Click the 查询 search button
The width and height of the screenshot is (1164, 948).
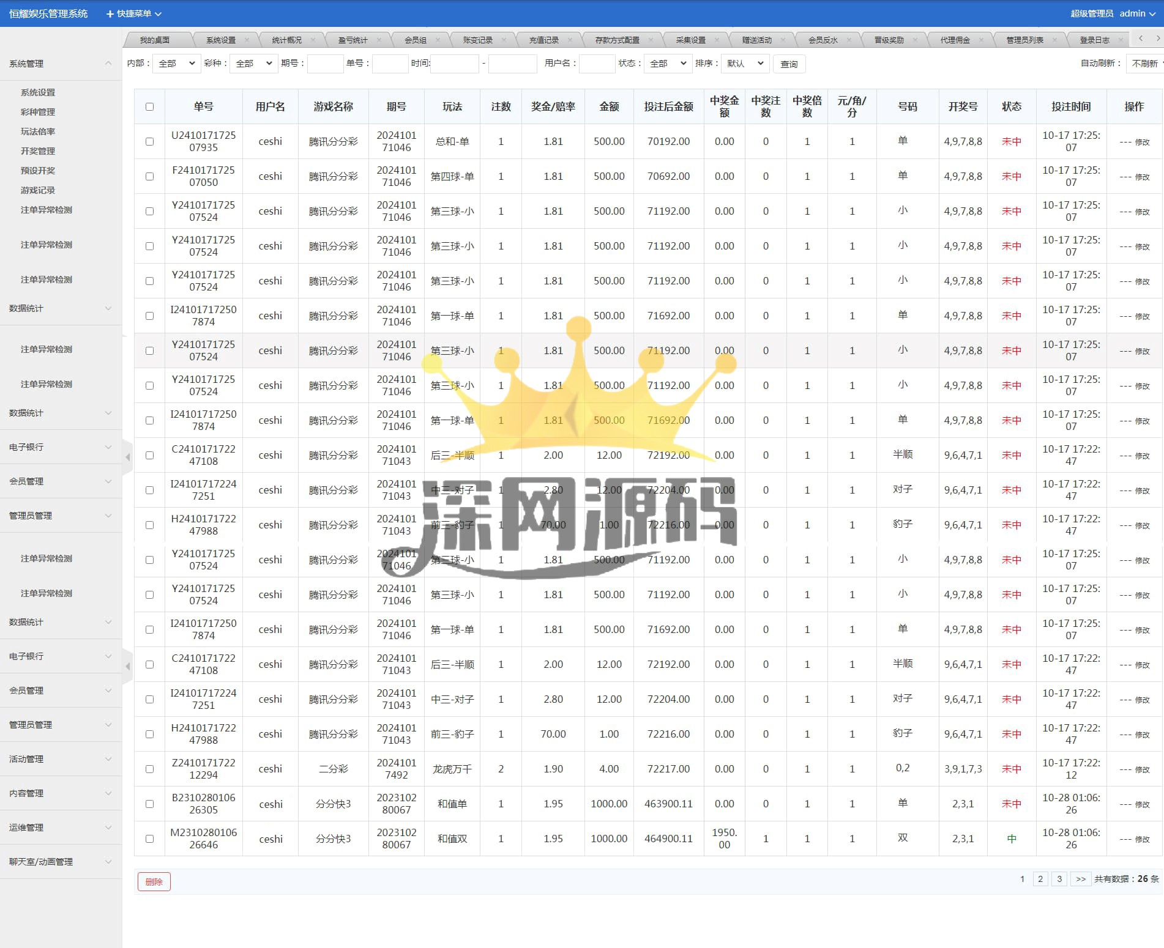(788, 64)
